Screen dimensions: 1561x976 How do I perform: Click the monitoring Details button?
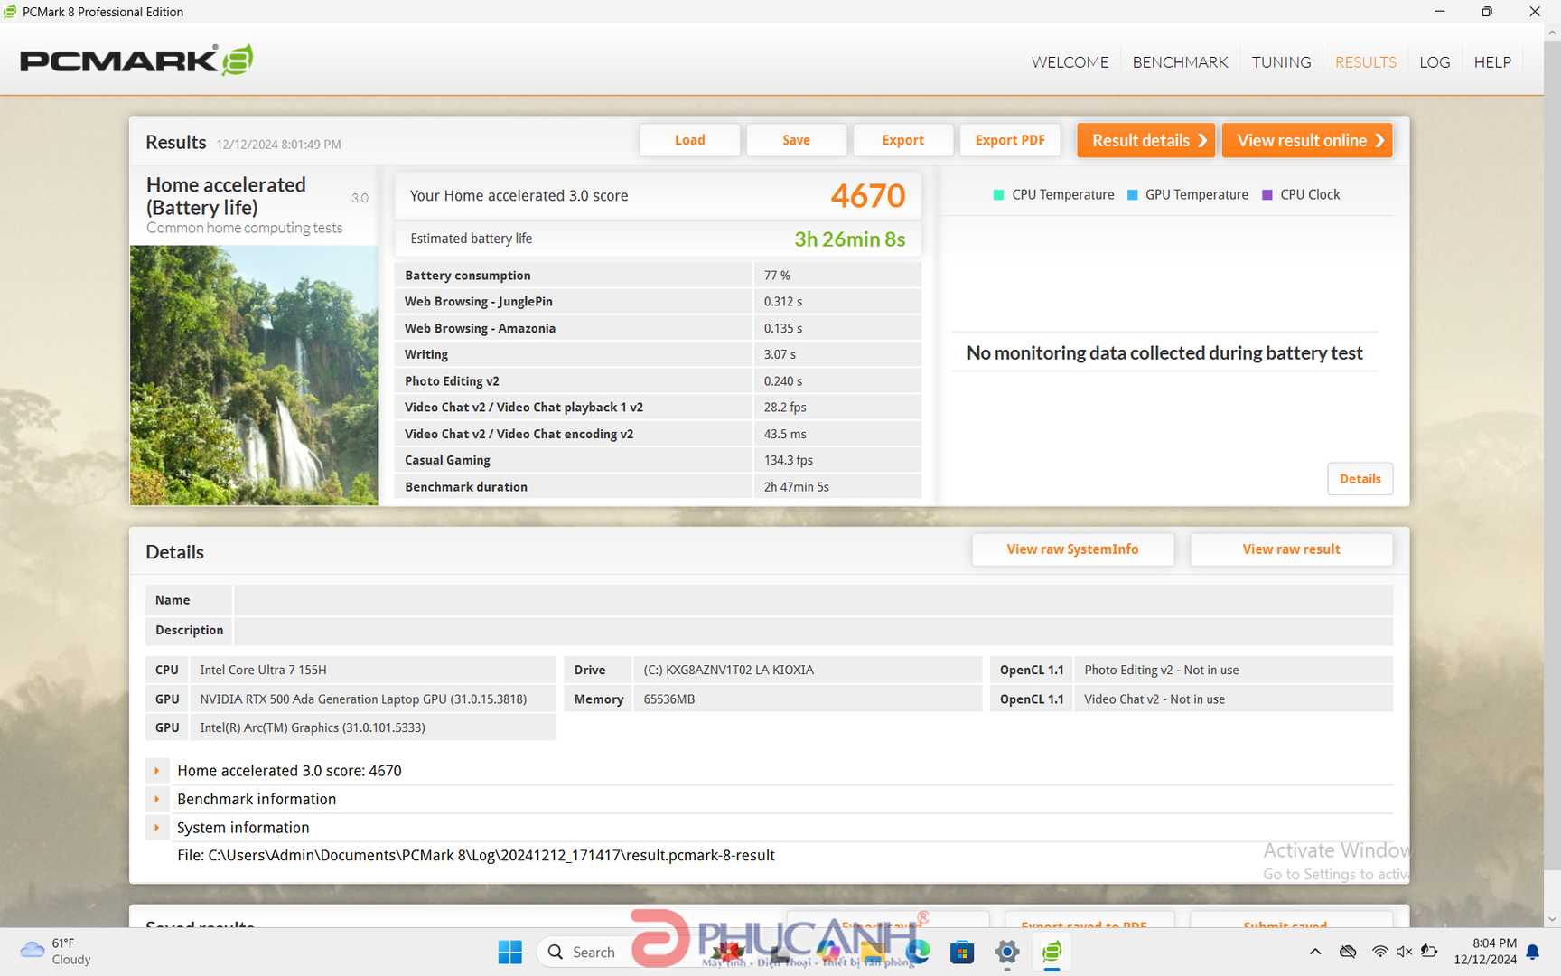point(1360,479)
